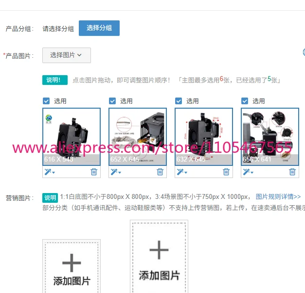Open magic wand edit tool for 632 X 645 image
The image size is (305, 293).
[x=182, y=172]
